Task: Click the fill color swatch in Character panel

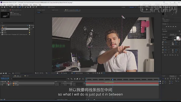Action: click(177, 38)
